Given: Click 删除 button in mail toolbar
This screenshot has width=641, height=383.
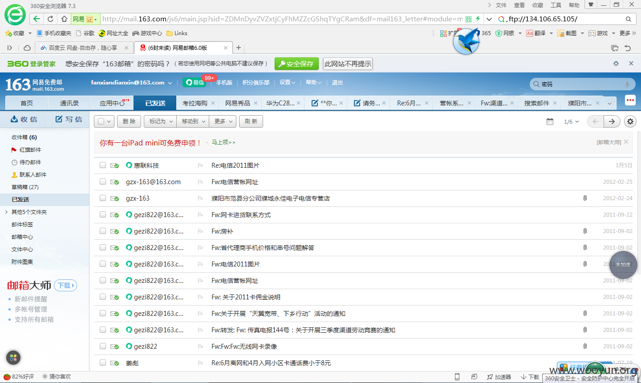Looking at the screenshot, I should 129,121.
